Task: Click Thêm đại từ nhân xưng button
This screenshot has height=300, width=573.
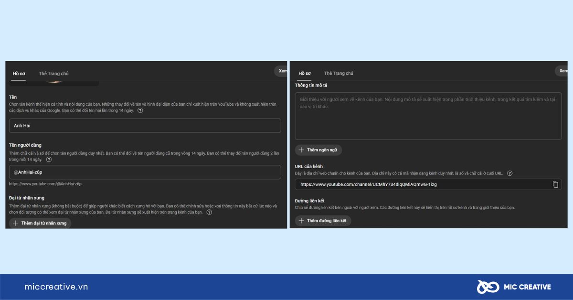Action: pyautogui.click(x=40, y=223)
